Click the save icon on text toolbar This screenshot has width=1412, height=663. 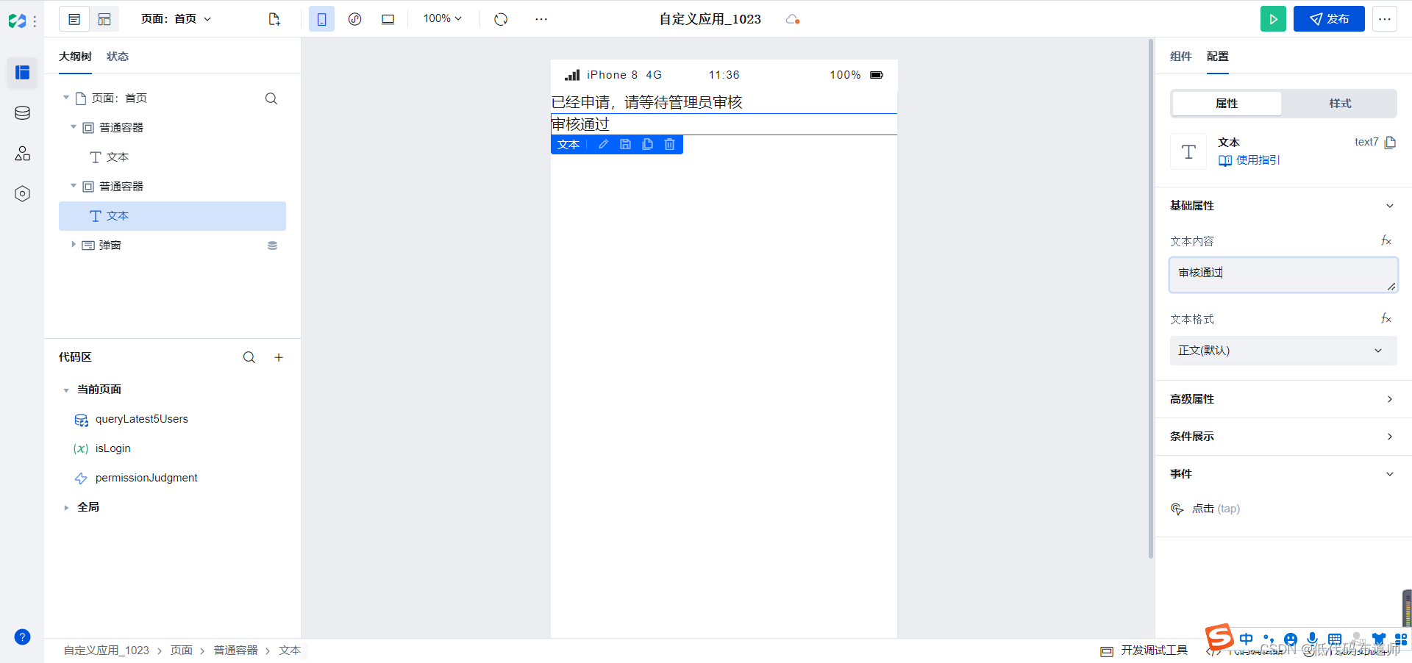[625, 145]
